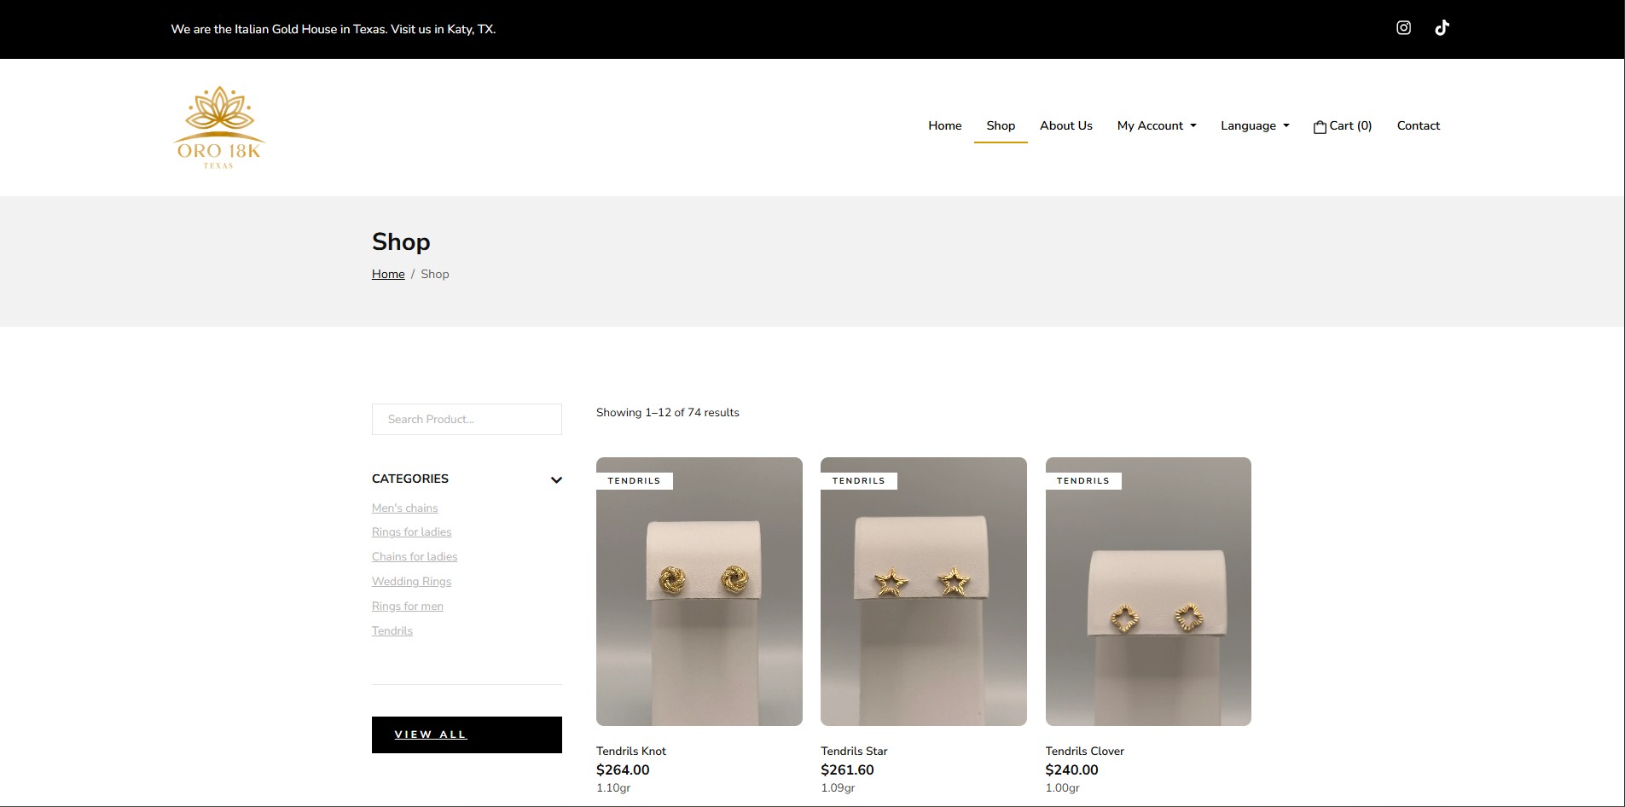
Task: Click the Tendrils Clover product title
Action: (x=1084, y=751)
